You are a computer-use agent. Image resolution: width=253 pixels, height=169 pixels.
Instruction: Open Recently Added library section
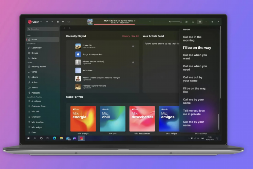tap(43, 67)
